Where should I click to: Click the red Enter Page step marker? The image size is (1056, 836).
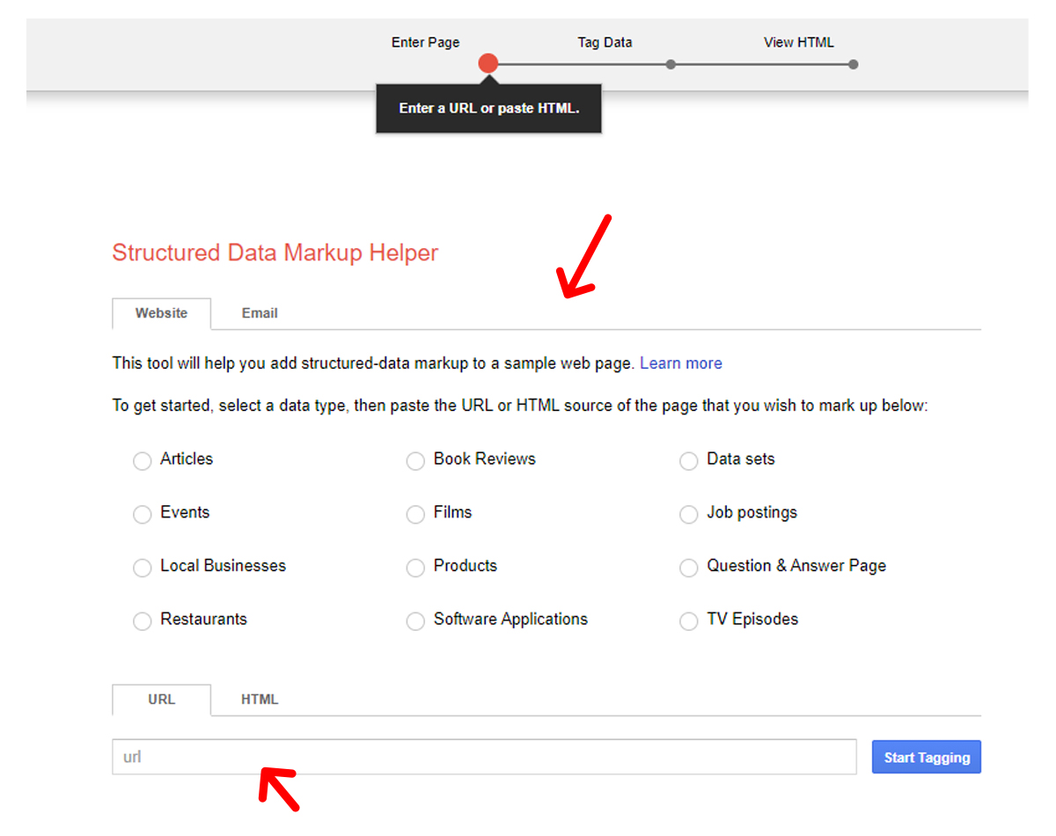pyautogui.click(x=488, y=63)
